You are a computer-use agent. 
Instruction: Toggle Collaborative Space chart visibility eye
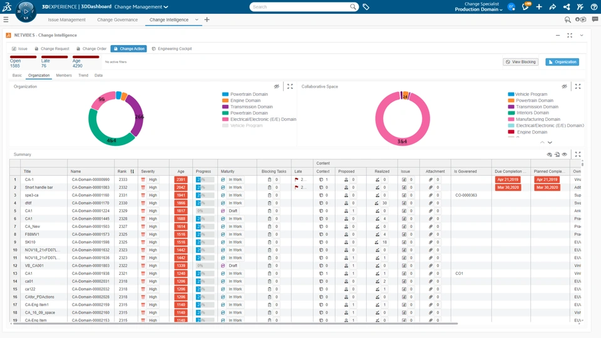[x=564, y=86]
